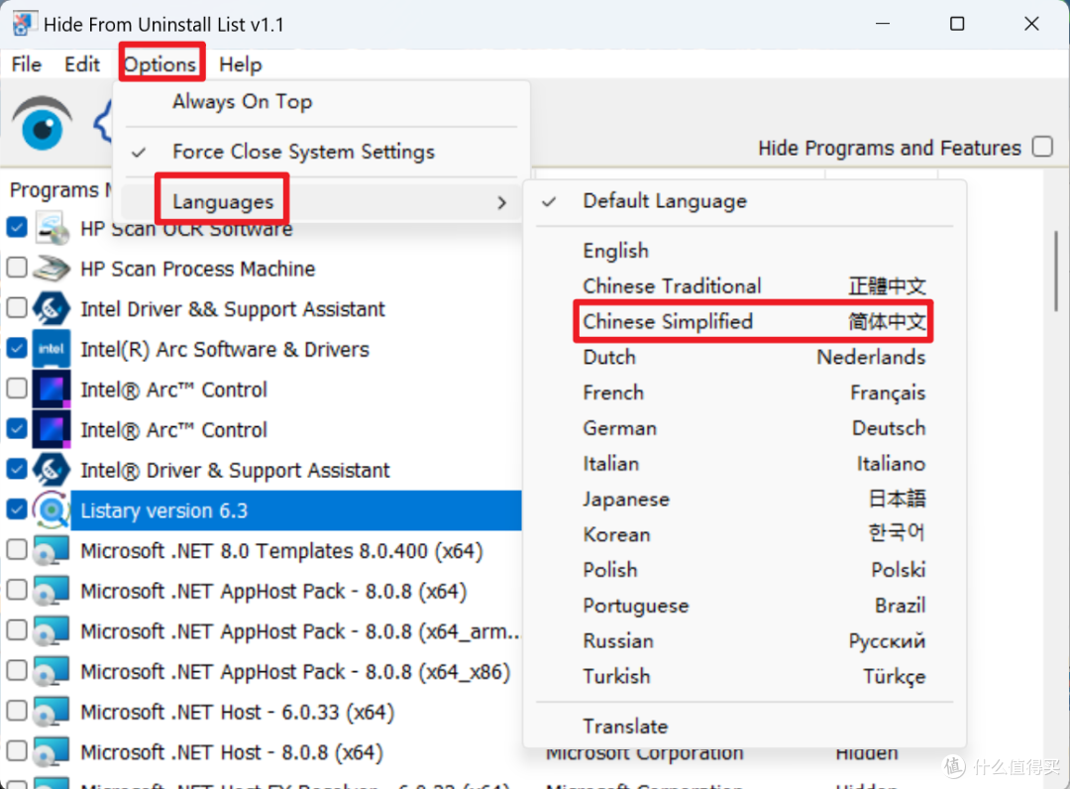Select Japanese language entry

click(745, 499)
